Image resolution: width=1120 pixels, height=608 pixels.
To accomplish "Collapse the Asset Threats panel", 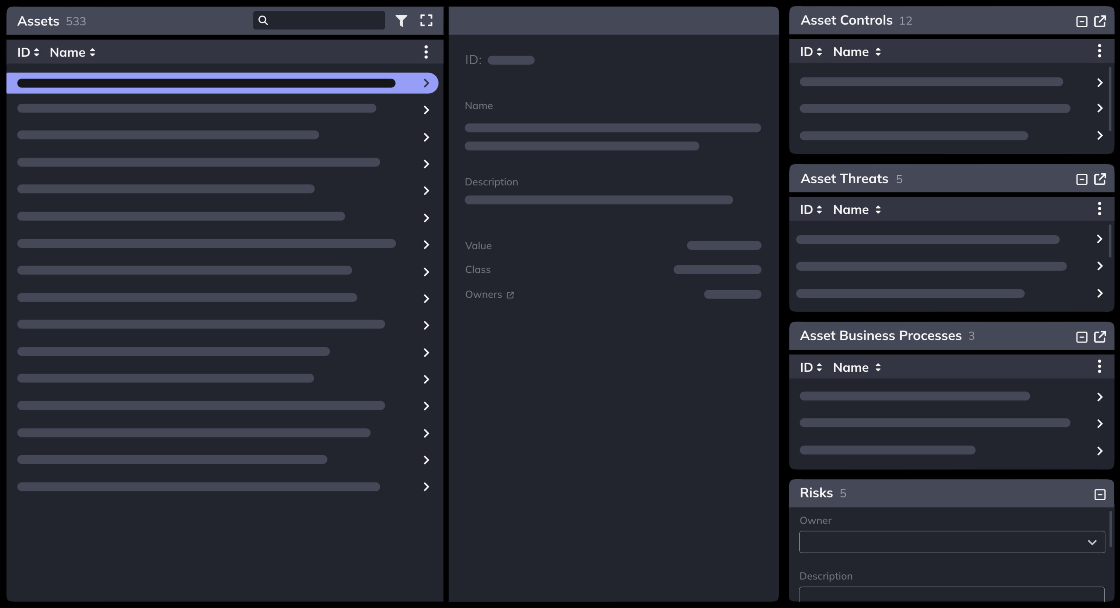I will (x=1082, y=179).
